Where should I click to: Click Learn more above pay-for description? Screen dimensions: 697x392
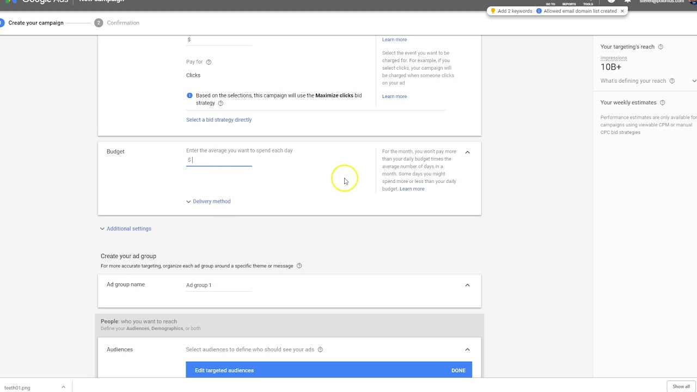click(394, 40)
